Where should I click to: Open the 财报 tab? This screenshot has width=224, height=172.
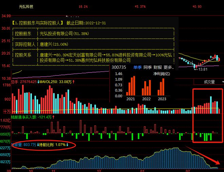pyautogui.click(x=157, y=67)
